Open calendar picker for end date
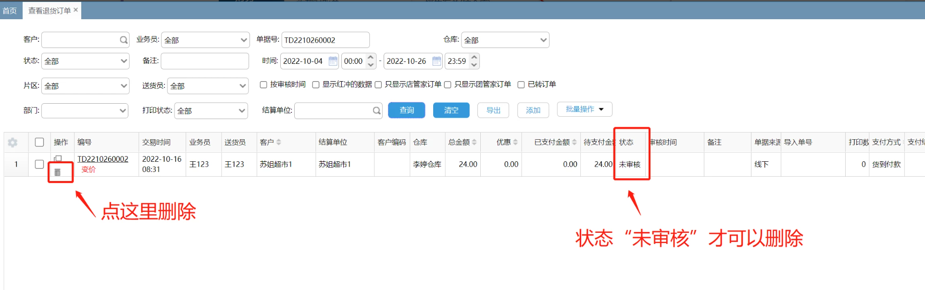 pos(437,61)
